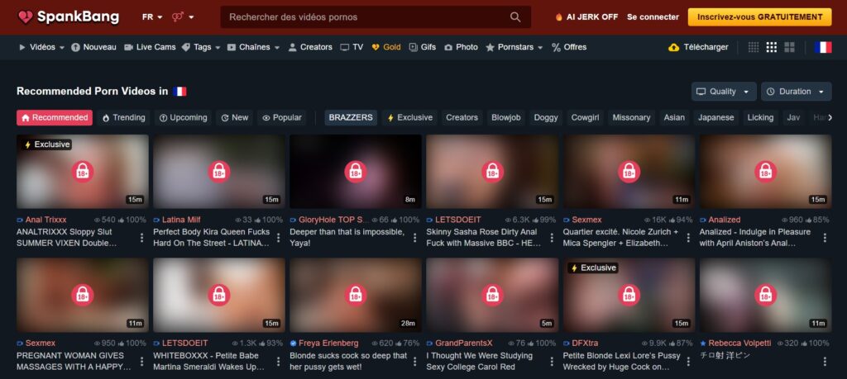Filter by the Creators chip in tag row
Viewport: 847px width, 379px height.
(462, 117)
